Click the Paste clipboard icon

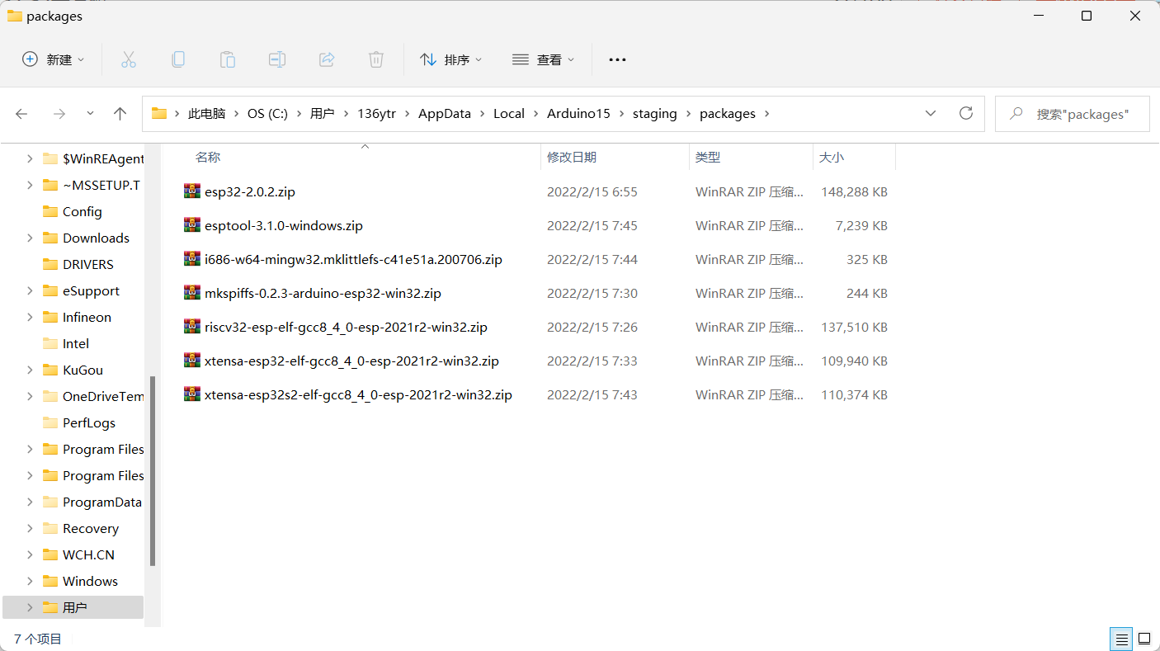pyautogui.click(x=227, y=59)
